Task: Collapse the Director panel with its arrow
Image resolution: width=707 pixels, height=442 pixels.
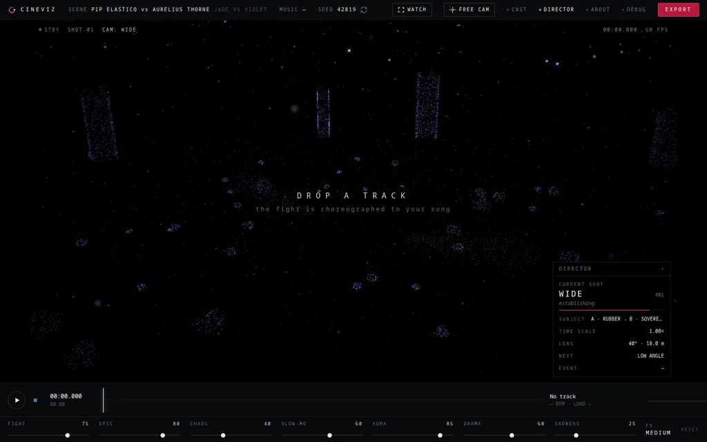Action: (662, 269)
